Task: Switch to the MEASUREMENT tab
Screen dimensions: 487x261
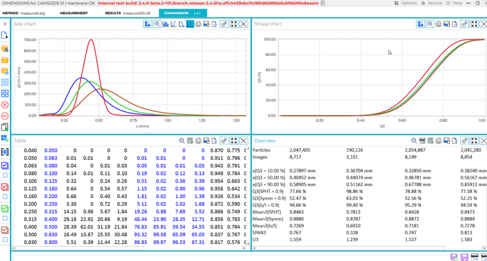Action: point(74,13)
